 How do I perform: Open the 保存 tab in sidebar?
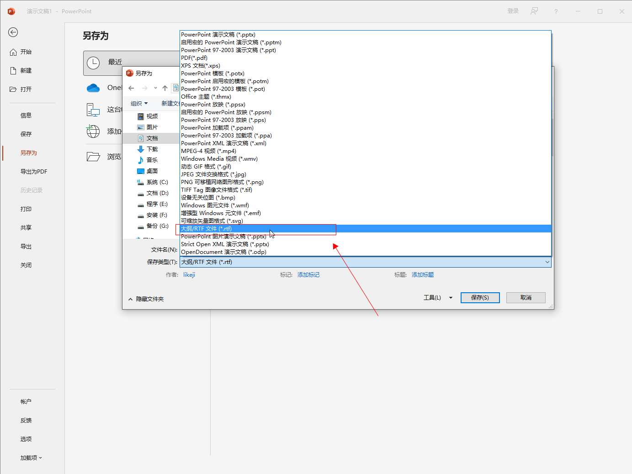pyautogui.click(x=26, y=134)
